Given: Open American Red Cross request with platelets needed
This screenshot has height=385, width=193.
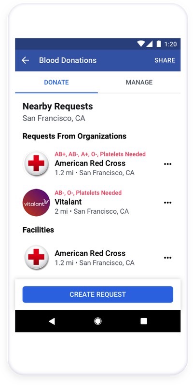Looking at the screenshot, I should click(x=98, y=164).
